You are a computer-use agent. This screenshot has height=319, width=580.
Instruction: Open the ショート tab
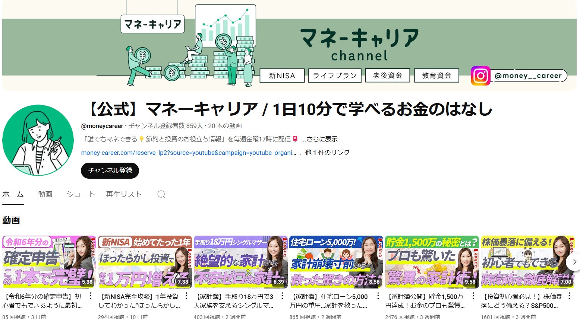click(x=81, y=194)
